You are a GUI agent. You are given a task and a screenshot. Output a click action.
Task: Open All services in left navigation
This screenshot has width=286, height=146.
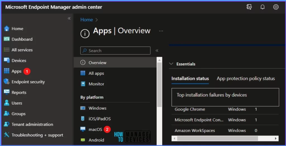pos(22,50)
